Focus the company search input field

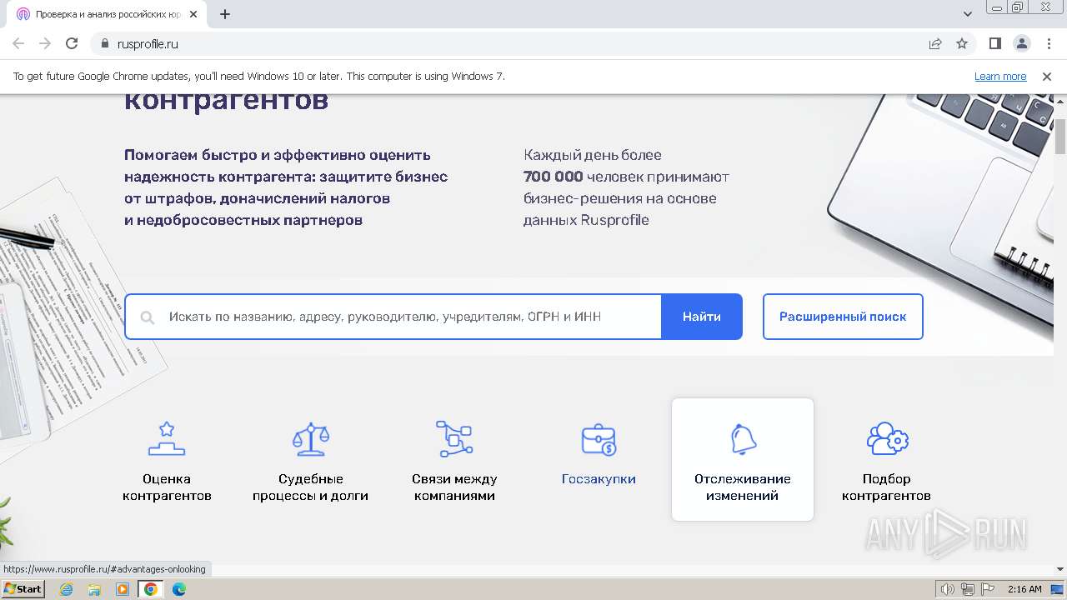pyautogui.click(x=393, y=317)
